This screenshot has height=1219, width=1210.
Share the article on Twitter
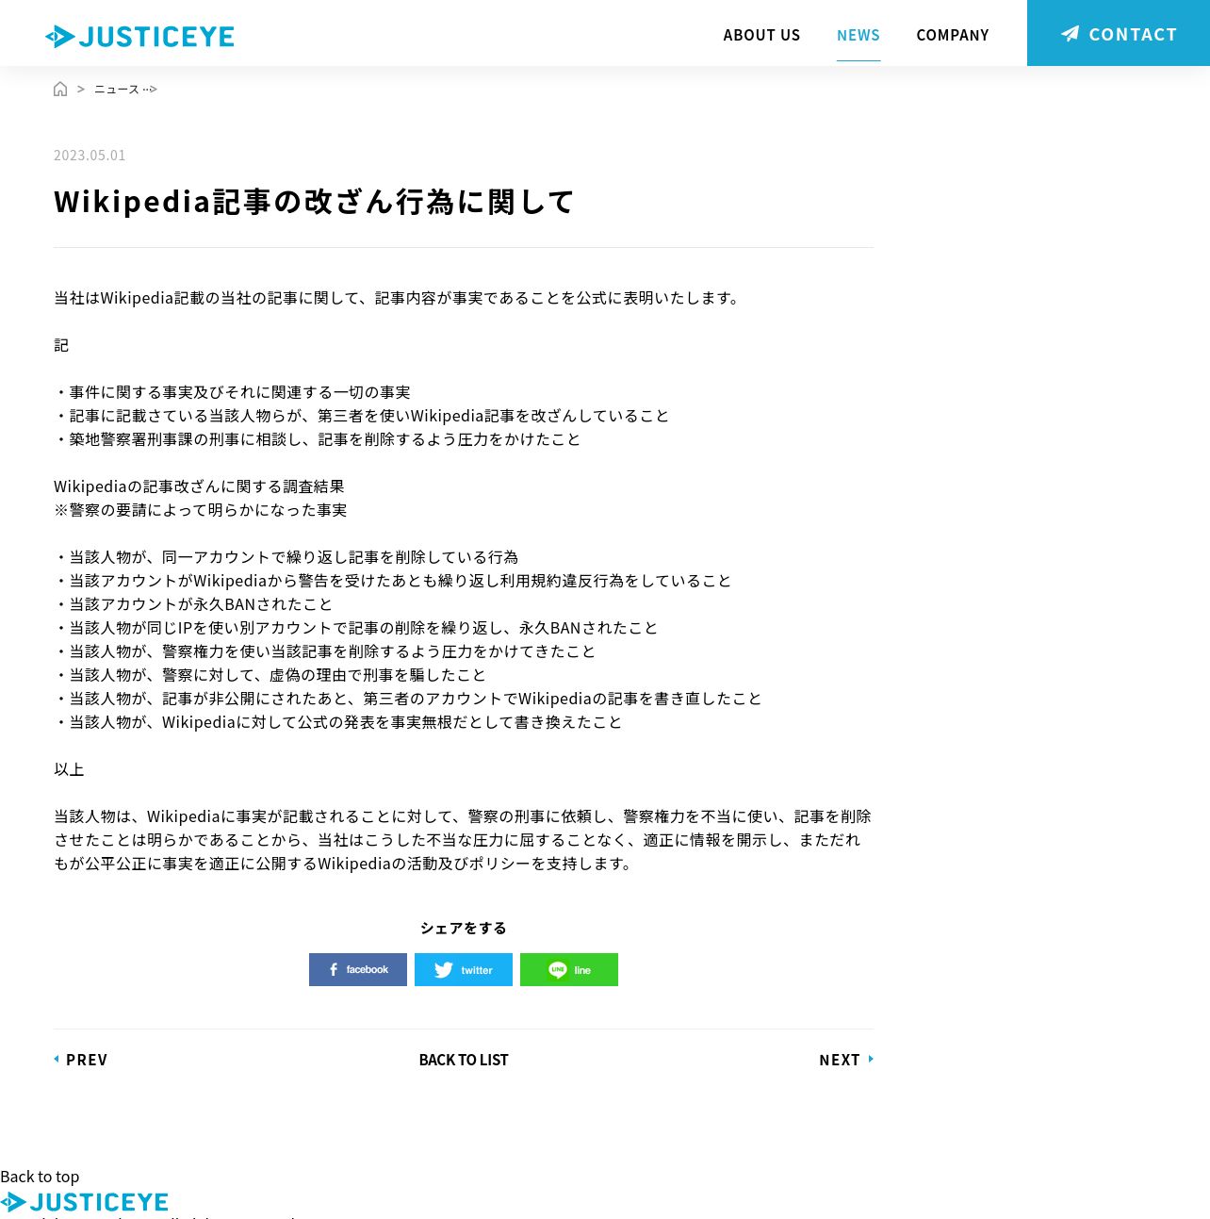pos(464,969)
